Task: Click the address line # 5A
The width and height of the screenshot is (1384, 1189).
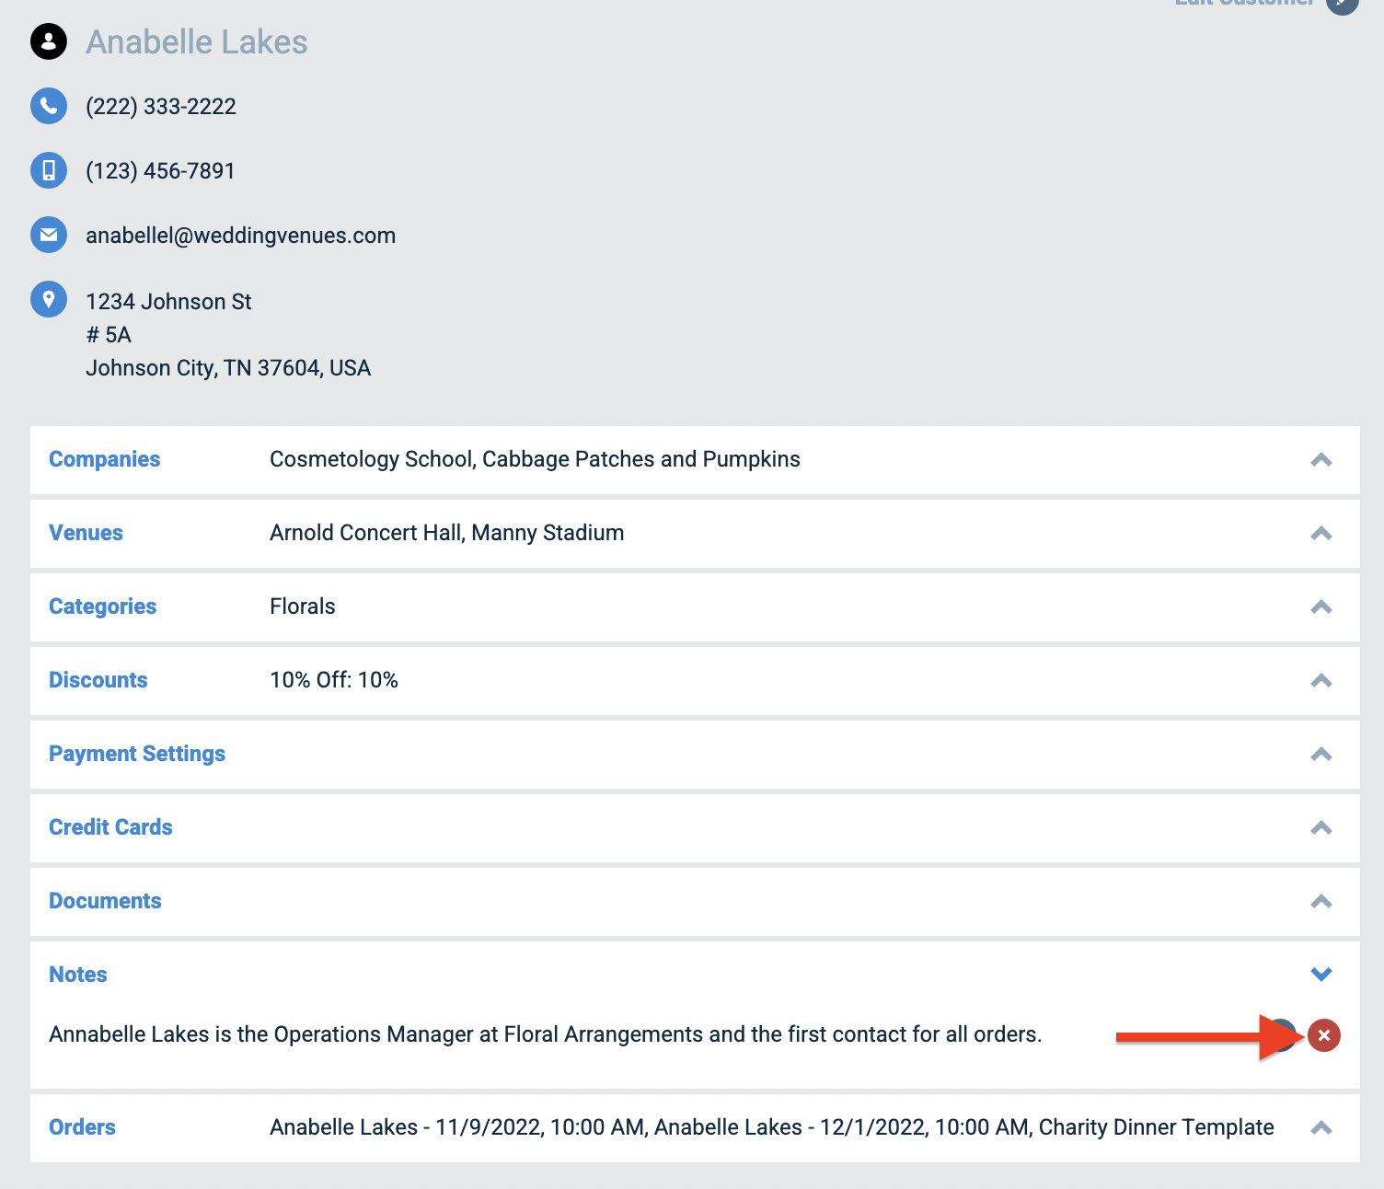Action: click(x=109, y=335)
